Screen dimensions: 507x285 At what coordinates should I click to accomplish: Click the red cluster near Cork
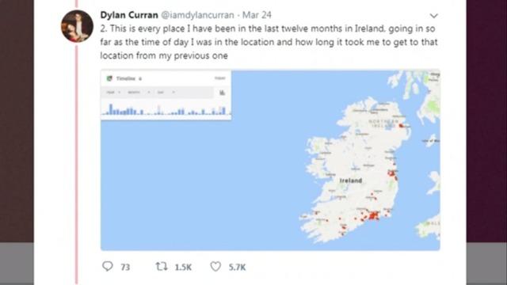pyautogui.click(x=374, y=215)
